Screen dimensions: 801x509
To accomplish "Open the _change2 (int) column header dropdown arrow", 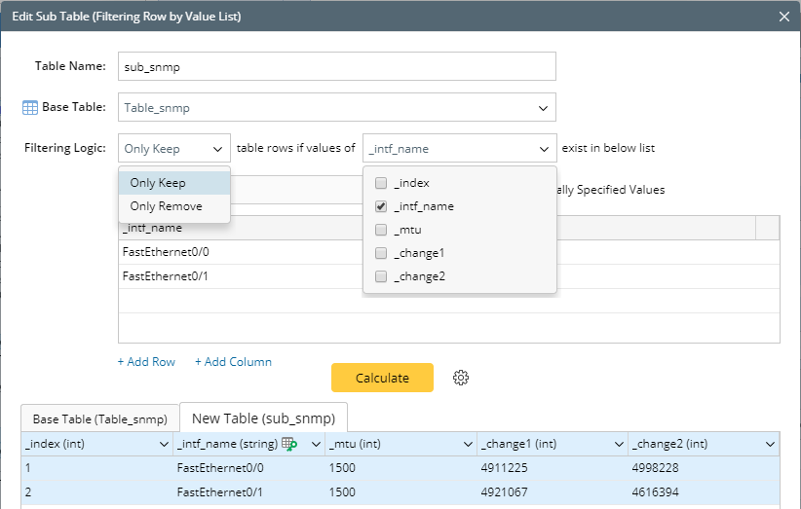I will point(771,445).
